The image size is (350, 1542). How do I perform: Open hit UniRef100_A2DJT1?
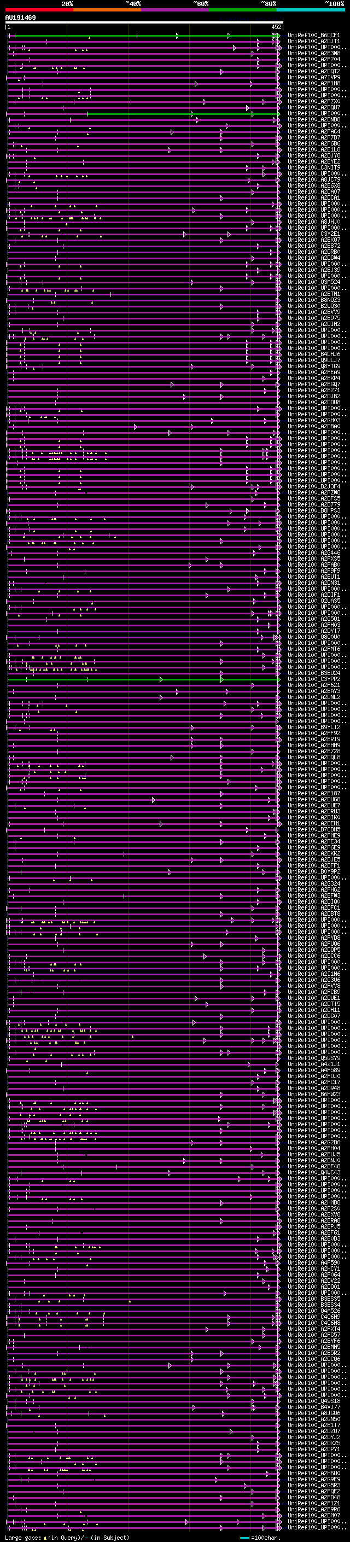(x=313, y=42)
